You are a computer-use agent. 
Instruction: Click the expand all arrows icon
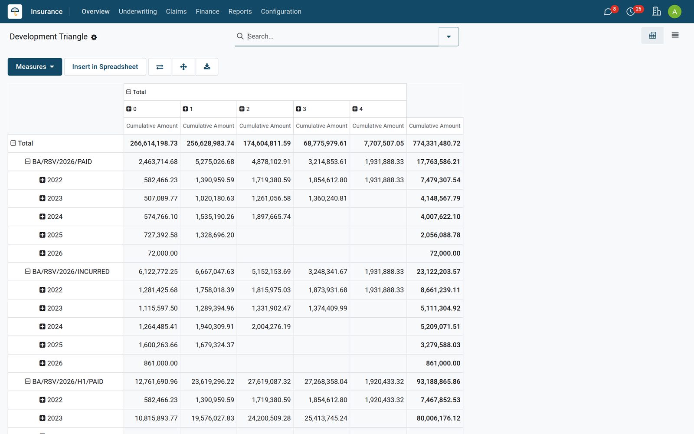[x=183, y=67]
